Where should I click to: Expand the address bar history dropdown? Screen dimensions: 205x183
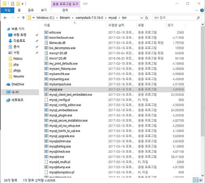(142, 18)
